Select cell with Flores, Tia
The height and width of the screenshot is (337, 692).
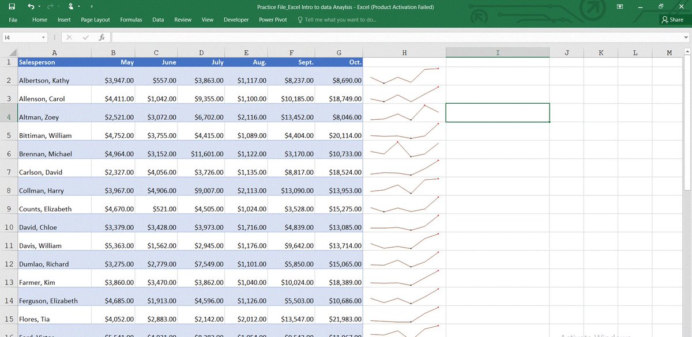point(54,316)
